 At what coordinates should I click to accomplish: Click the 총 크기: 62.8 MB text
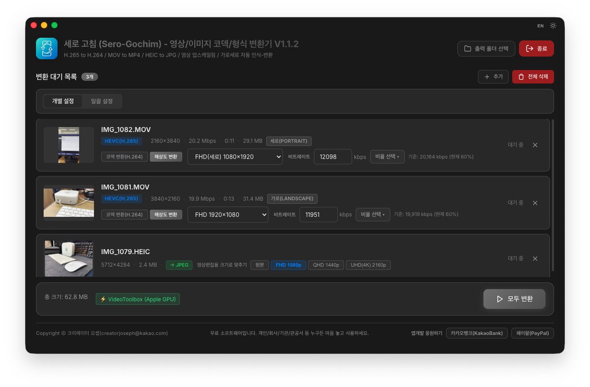(66, 297)
